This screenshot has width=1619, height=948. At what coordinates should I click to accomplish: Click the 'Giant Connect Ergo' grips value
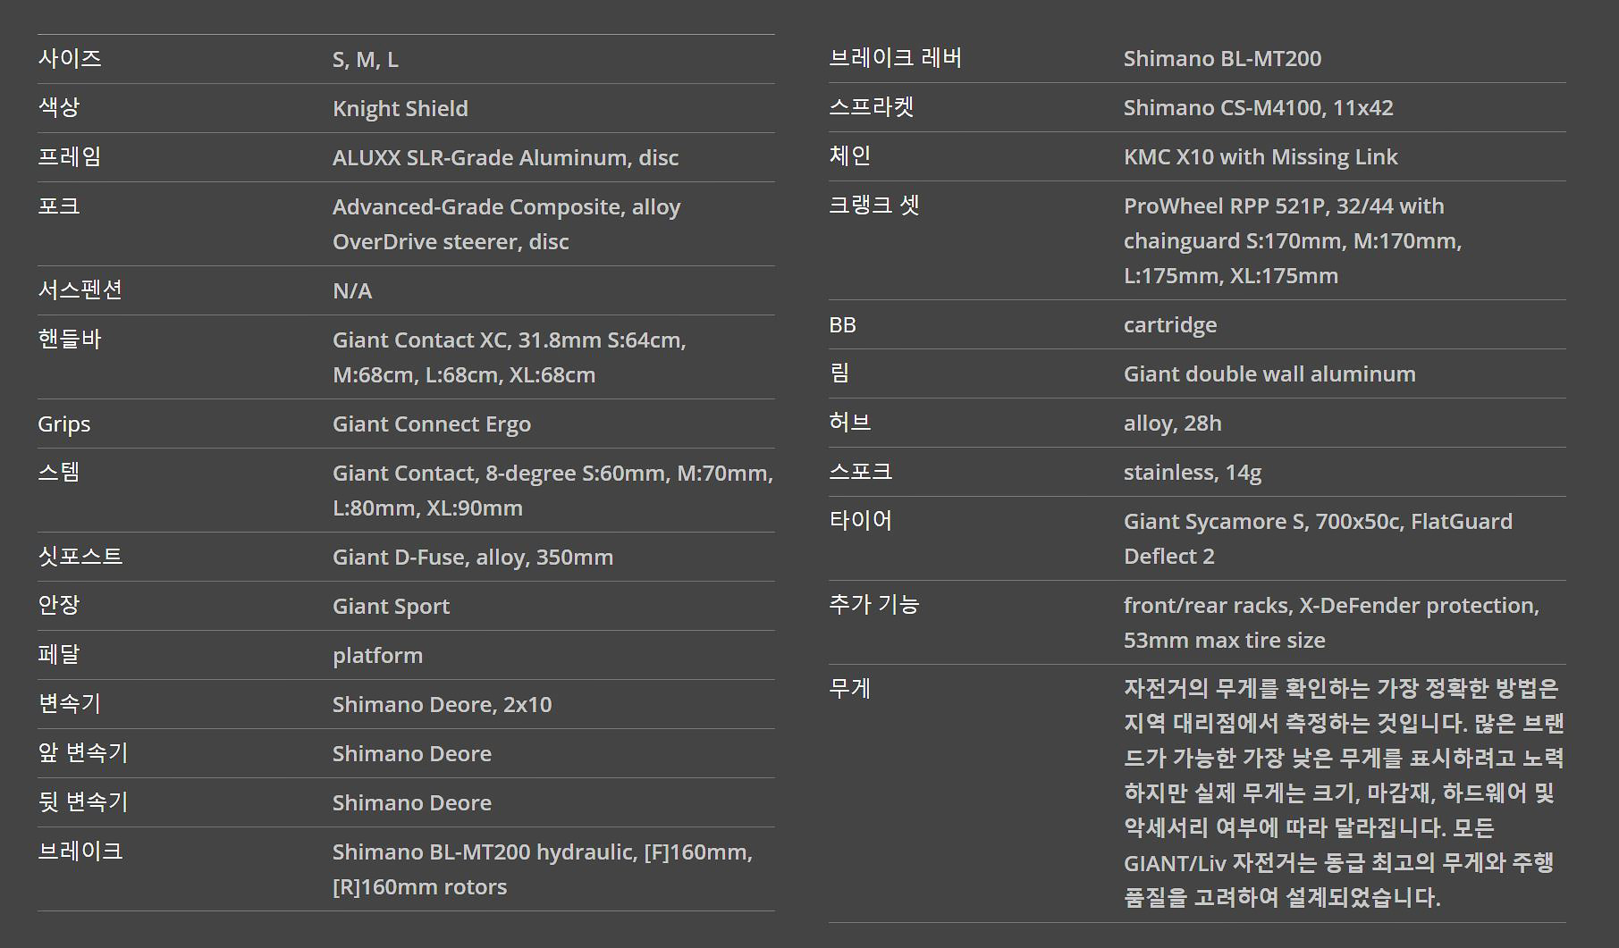click(x=431, y=424)
